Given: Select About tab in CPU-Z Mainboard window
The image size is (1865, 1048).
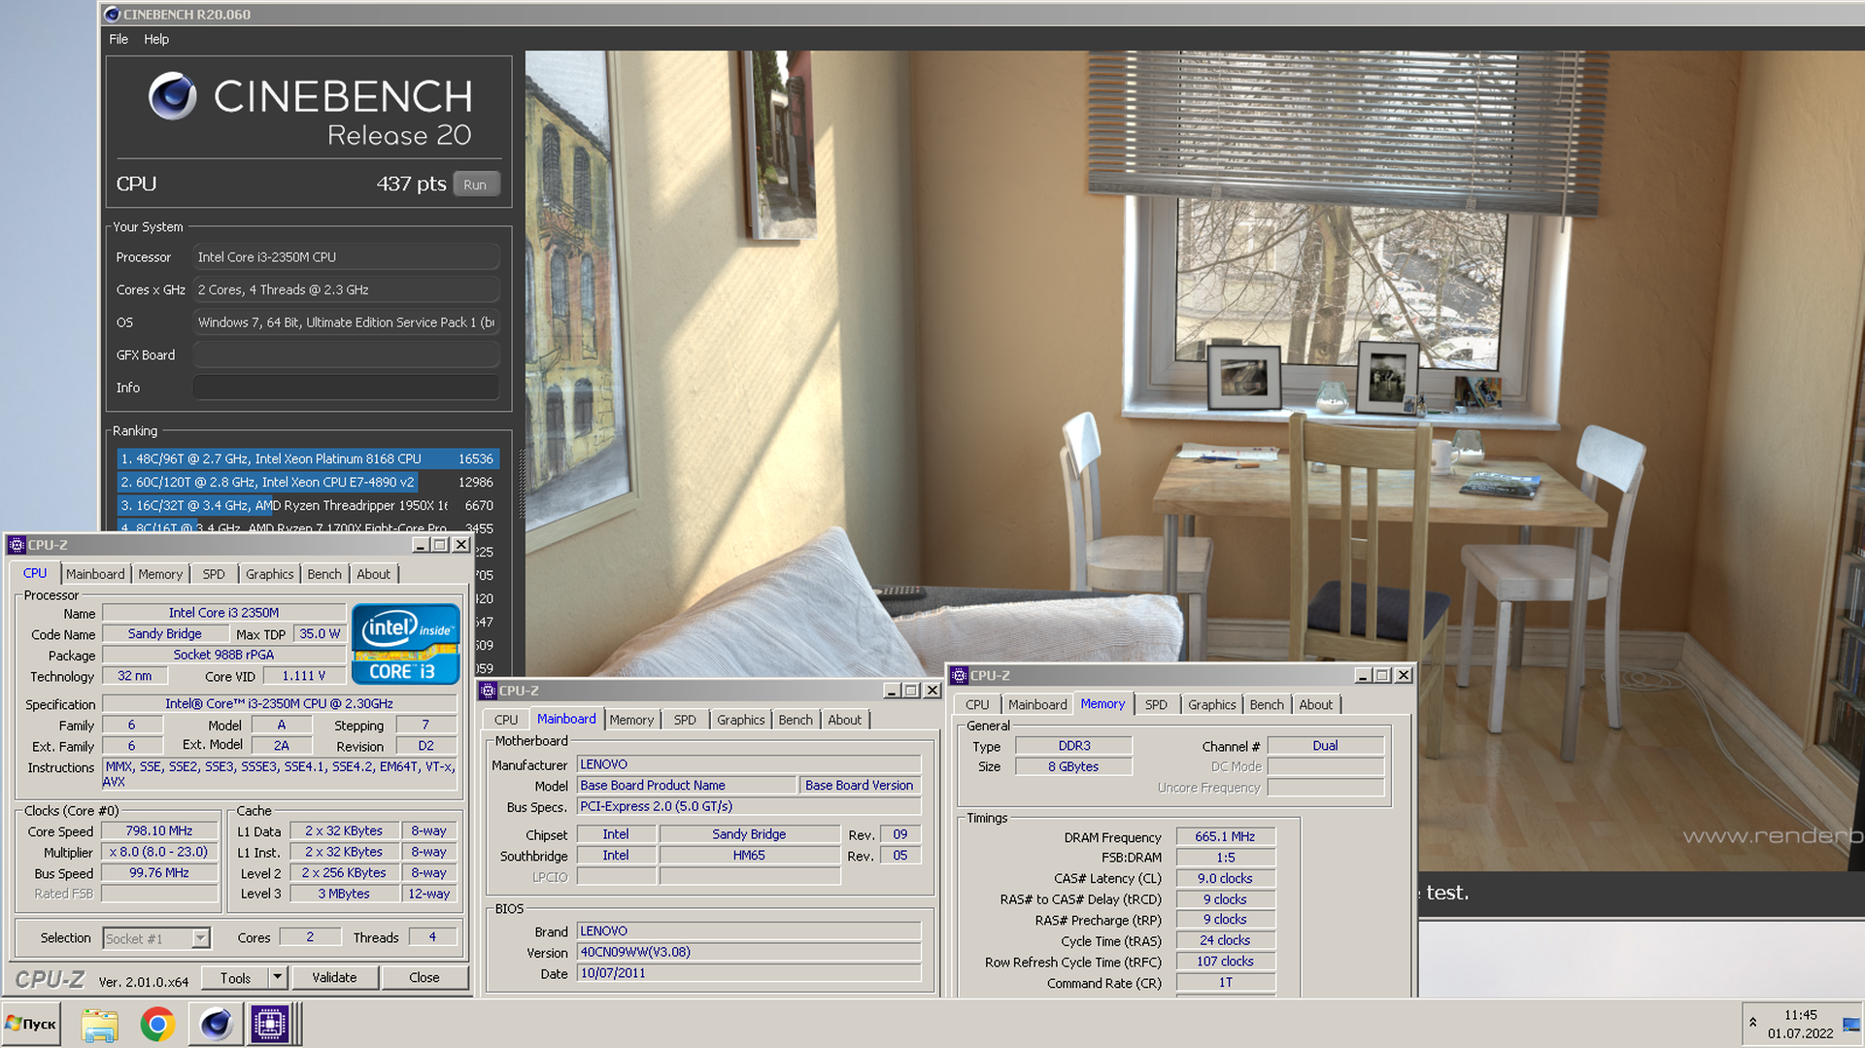Looking at the screenshot, I should coord(844,720).
